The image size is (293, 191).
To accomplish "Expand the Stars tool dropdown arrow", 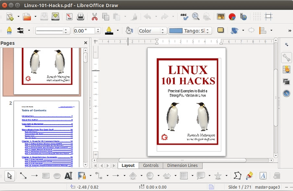I will (226, 176).
